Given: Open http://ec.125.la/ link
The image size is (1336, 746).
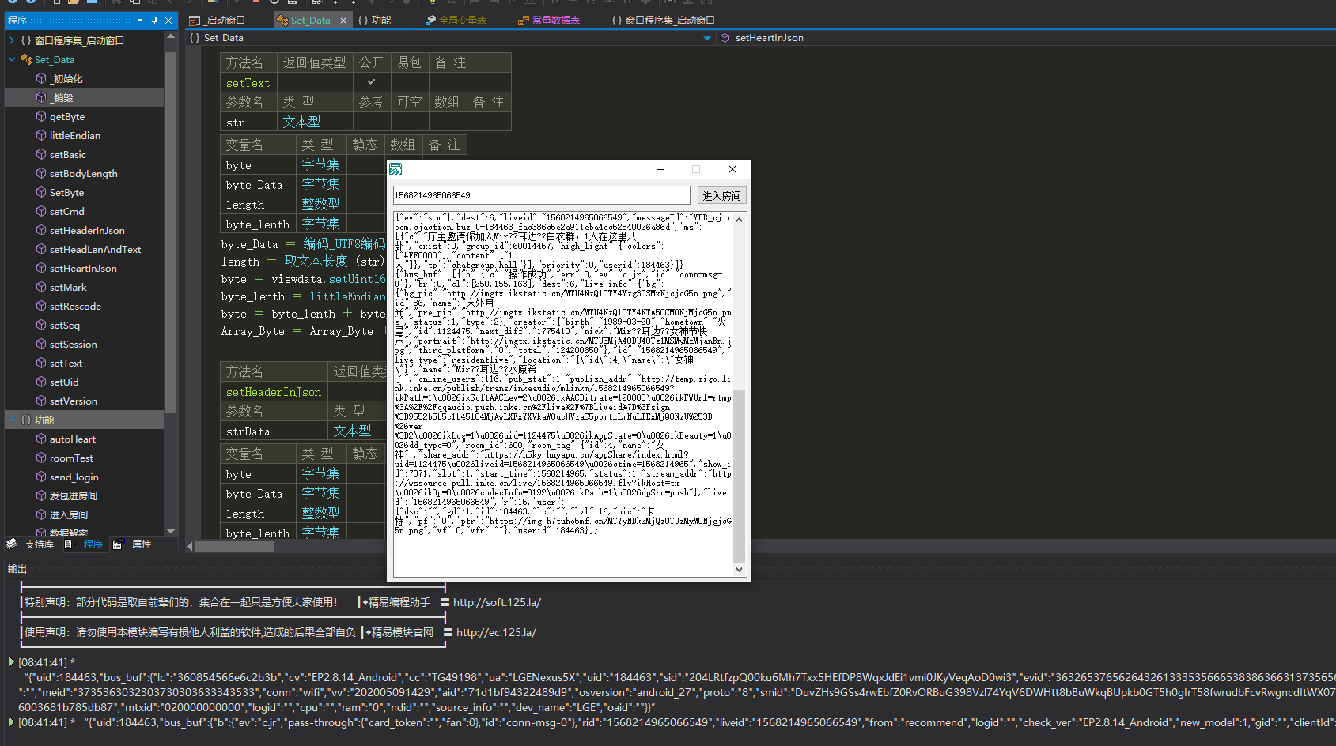Looking at the screenshot, I should (x=496, y=632).
